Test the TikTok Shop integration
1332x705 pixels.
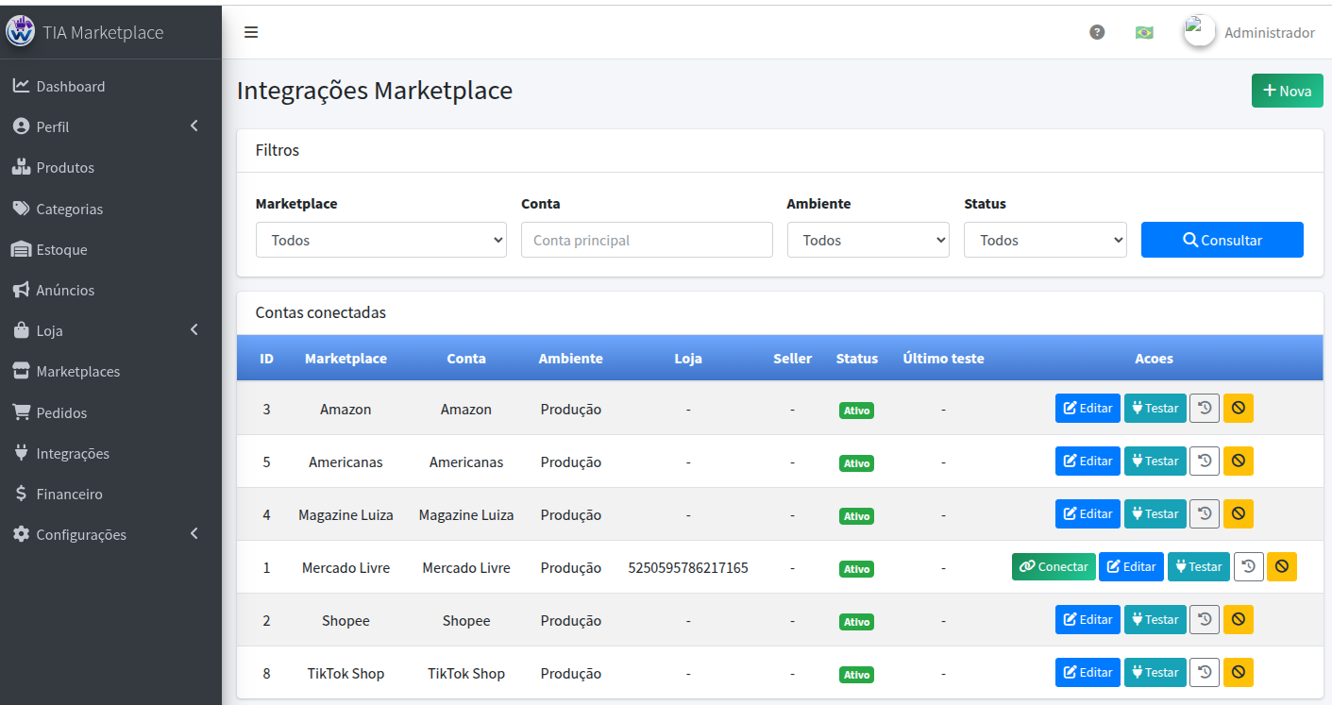[1155, 673]
